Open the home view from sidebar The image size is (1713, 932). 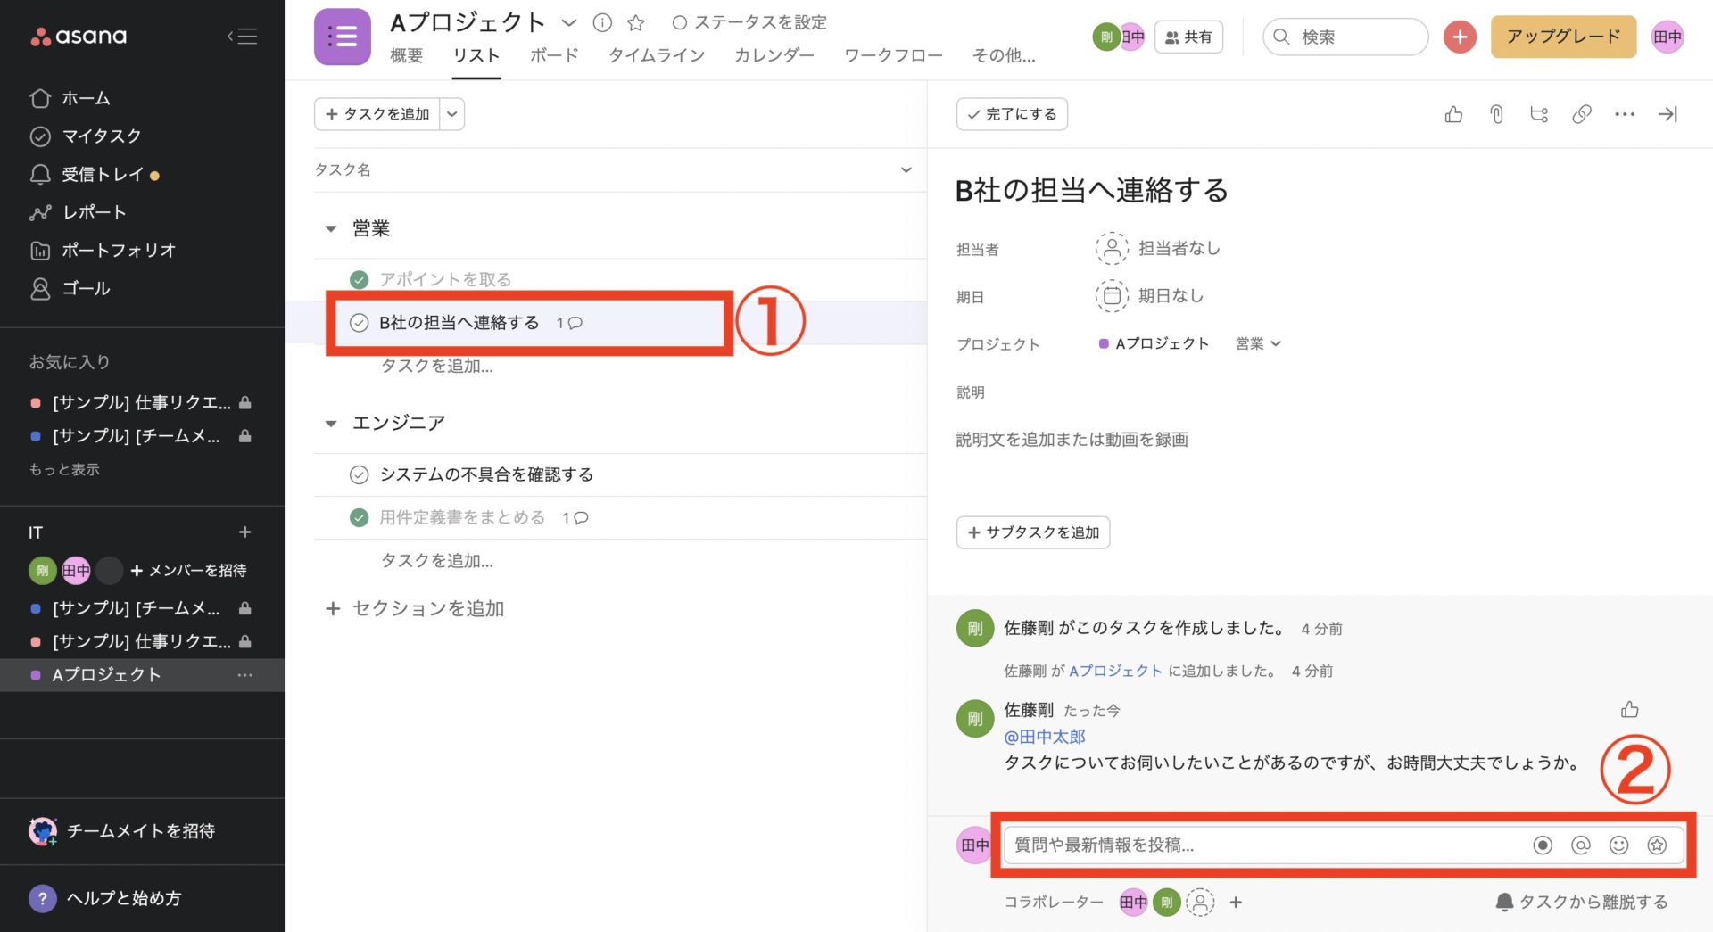click(86, 98)
